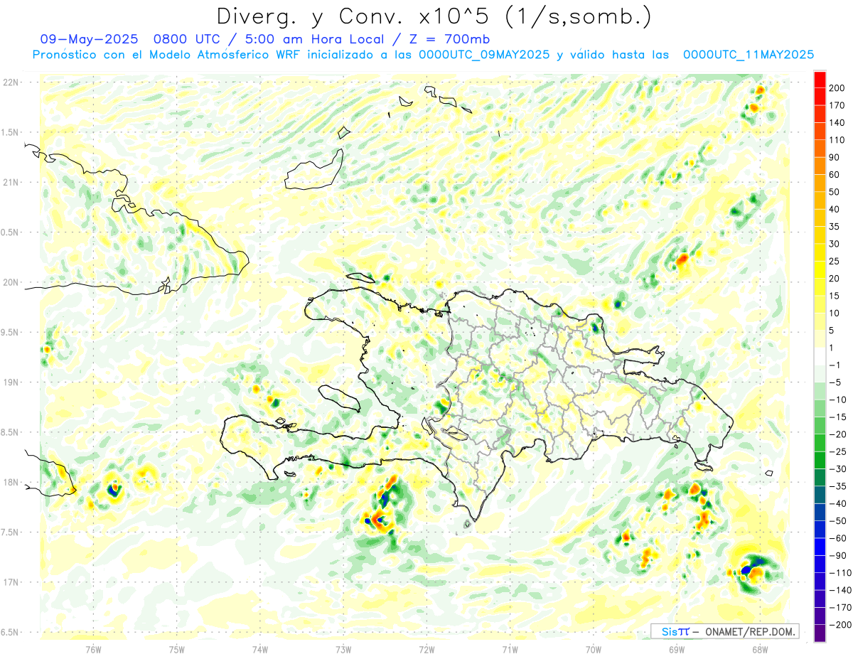Click the '22N' latitude label
This screenshot has height=659, width=853.
click(x=11, y=82)
